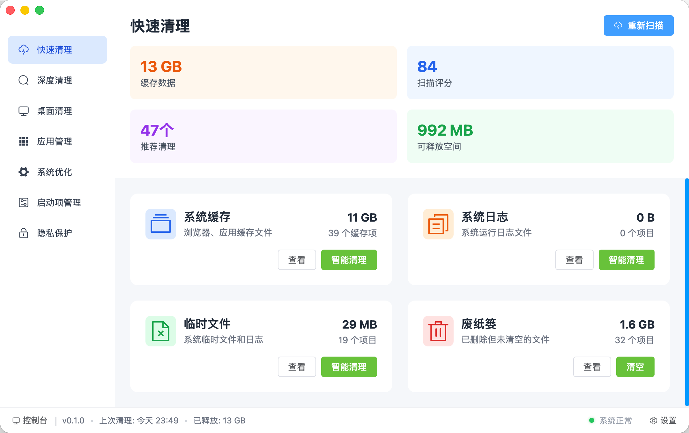The height and width of the screenshot is (433, 689).
Task: Open 系统优化 via its gear icon
Action: [24, 172]
